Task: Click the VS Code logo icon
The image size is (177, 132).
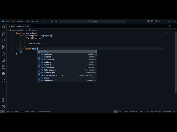Action: click(2, 21)
